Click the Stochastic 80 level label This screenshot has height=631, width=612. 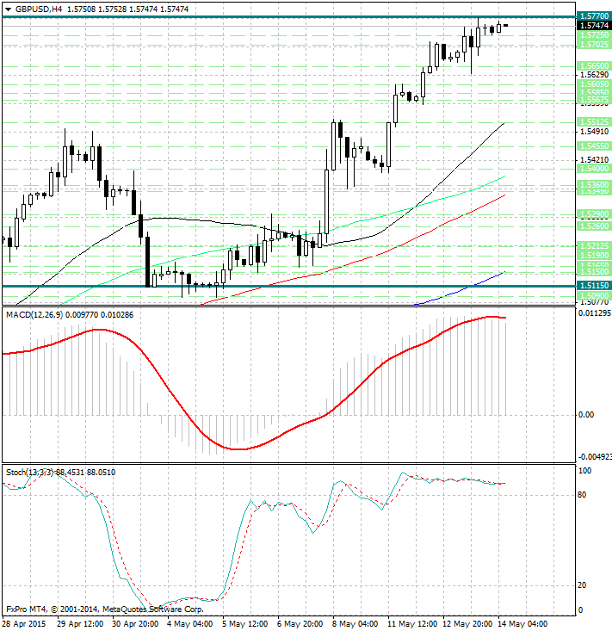tap(582, 495)
